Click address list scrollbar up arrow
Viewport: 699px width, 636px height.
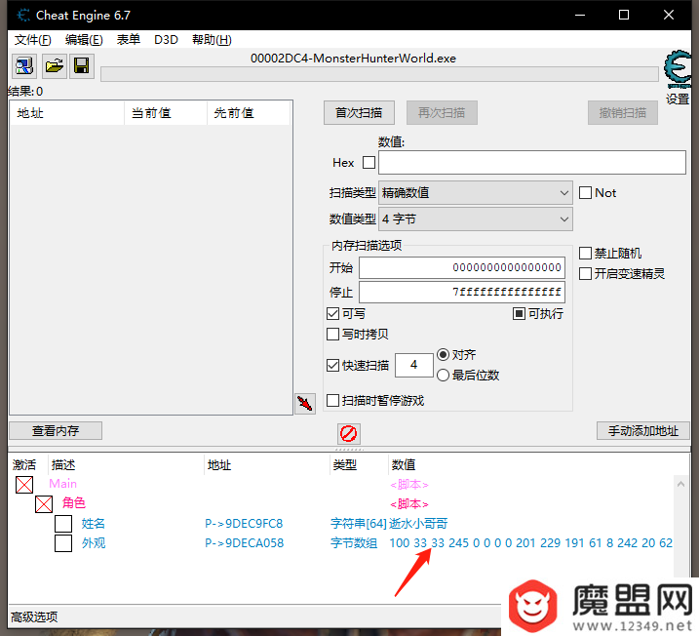coord(680,484)
